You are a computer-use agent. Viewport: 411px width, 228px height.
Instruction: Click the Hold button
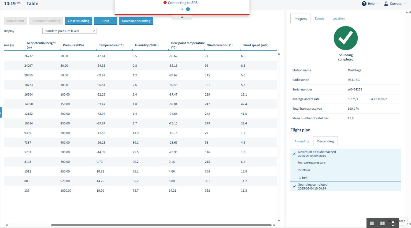tap(106, 21)
